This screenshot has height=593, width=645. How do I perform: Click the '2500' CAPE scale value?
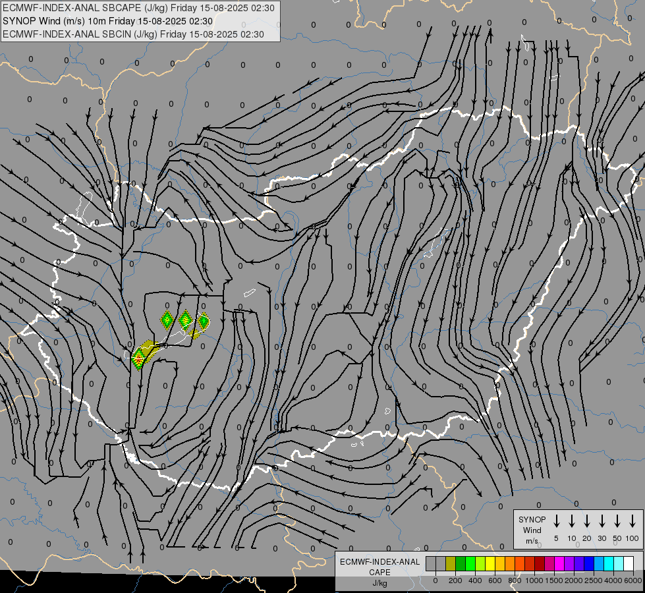[594, 580]
